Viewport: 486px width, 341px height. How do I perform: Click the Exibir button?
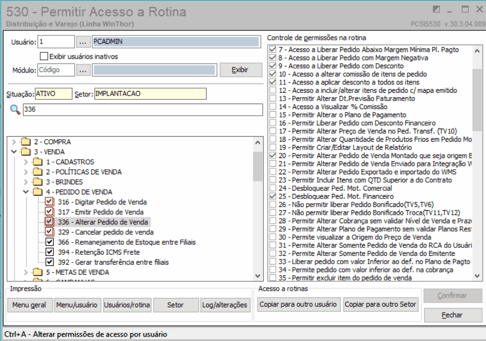pyautogui.click(x=241, y=70)
